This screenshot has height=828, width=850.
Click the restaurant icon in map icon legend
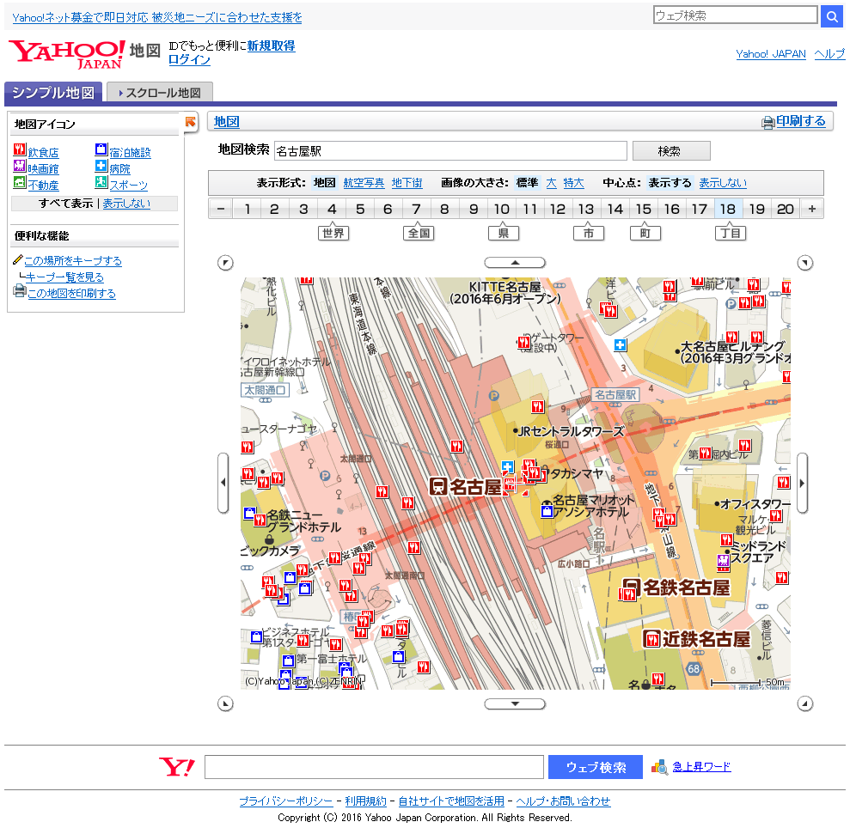pos(20,149)
